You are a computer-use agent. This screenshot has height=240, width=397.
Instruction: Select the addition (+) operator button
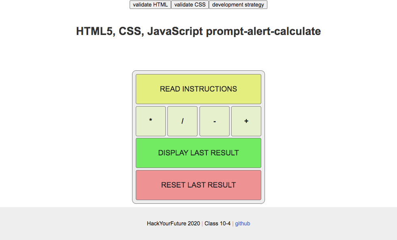[246, 121]
